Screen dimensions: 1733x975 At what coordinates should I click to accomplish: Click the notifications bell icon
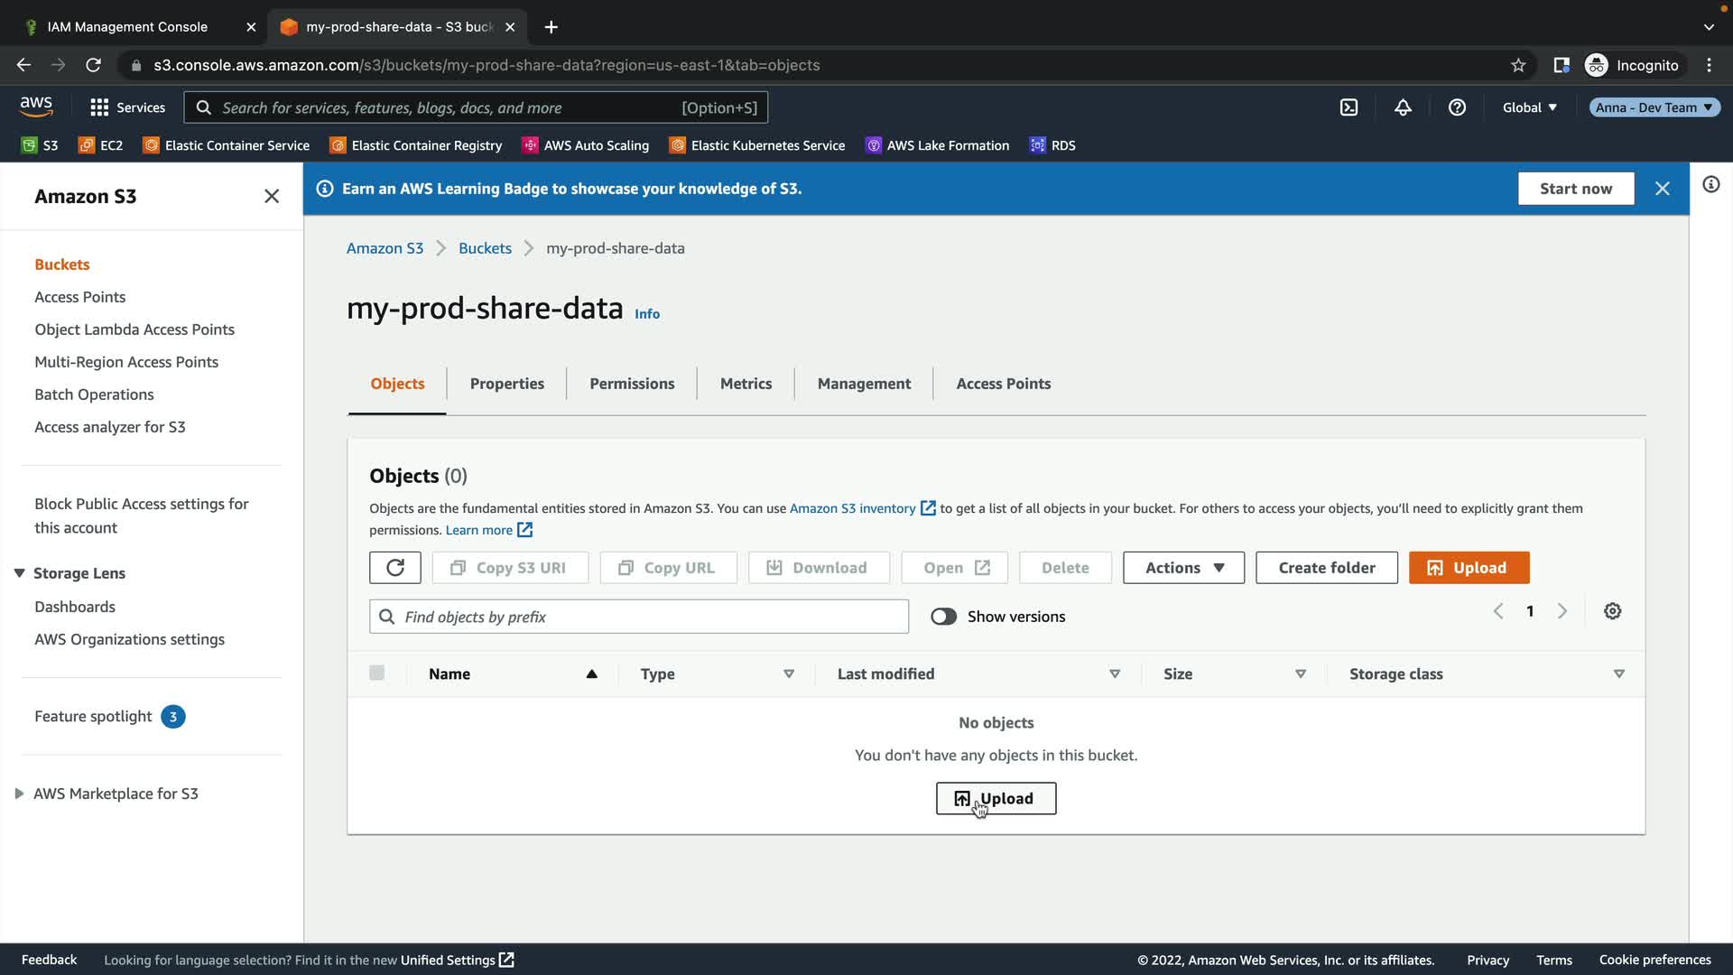1403,107
